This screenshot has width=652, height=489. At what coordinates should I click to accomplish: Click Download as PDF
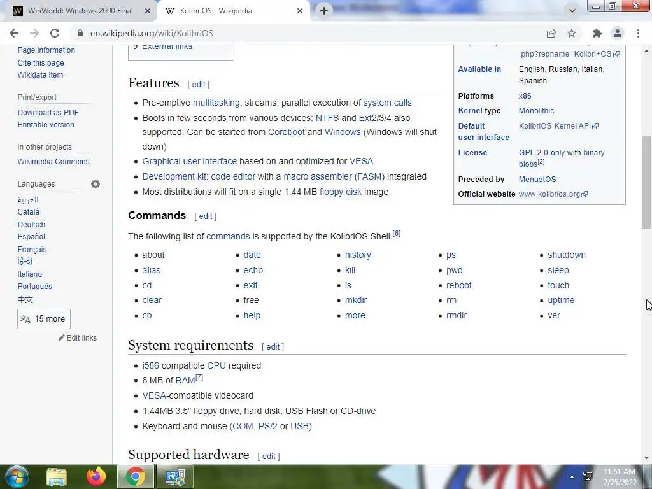tap(48, 112)
